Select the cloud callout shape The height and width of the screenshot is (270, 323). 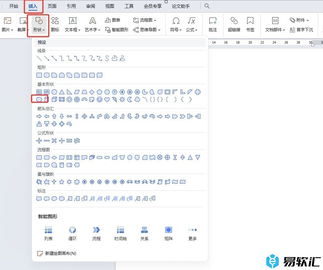point(62,199)
